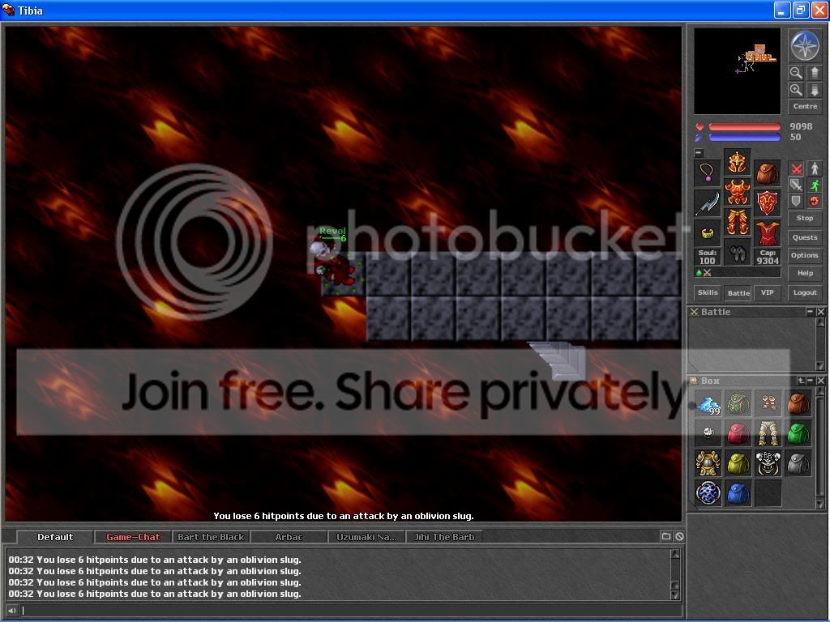830x622 pixels.
Task: Move minimap one floor down
Action: click(x=815, y=90)
